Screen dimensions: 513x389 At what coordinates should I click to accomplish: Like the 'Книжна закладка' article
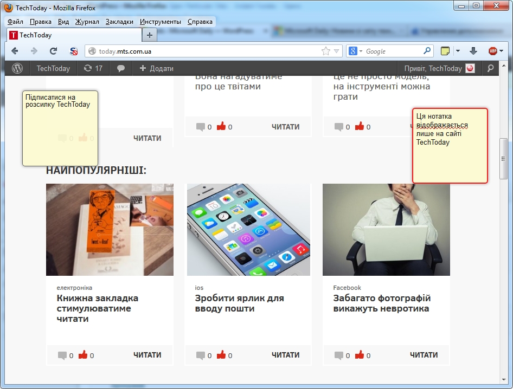[83, 355]
